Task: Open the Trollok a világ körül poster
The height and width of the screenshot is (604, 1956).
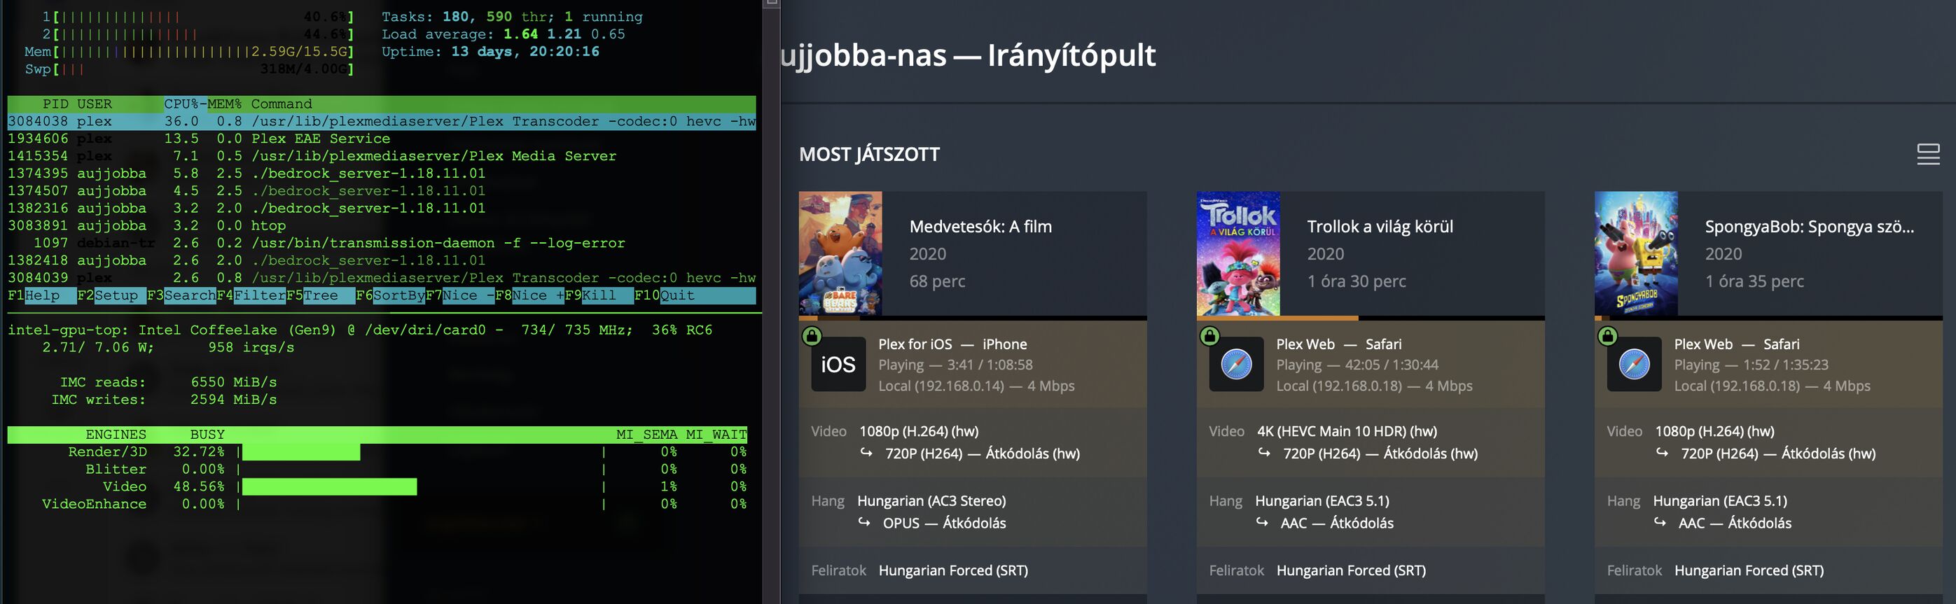Action: coord(1238,253)
